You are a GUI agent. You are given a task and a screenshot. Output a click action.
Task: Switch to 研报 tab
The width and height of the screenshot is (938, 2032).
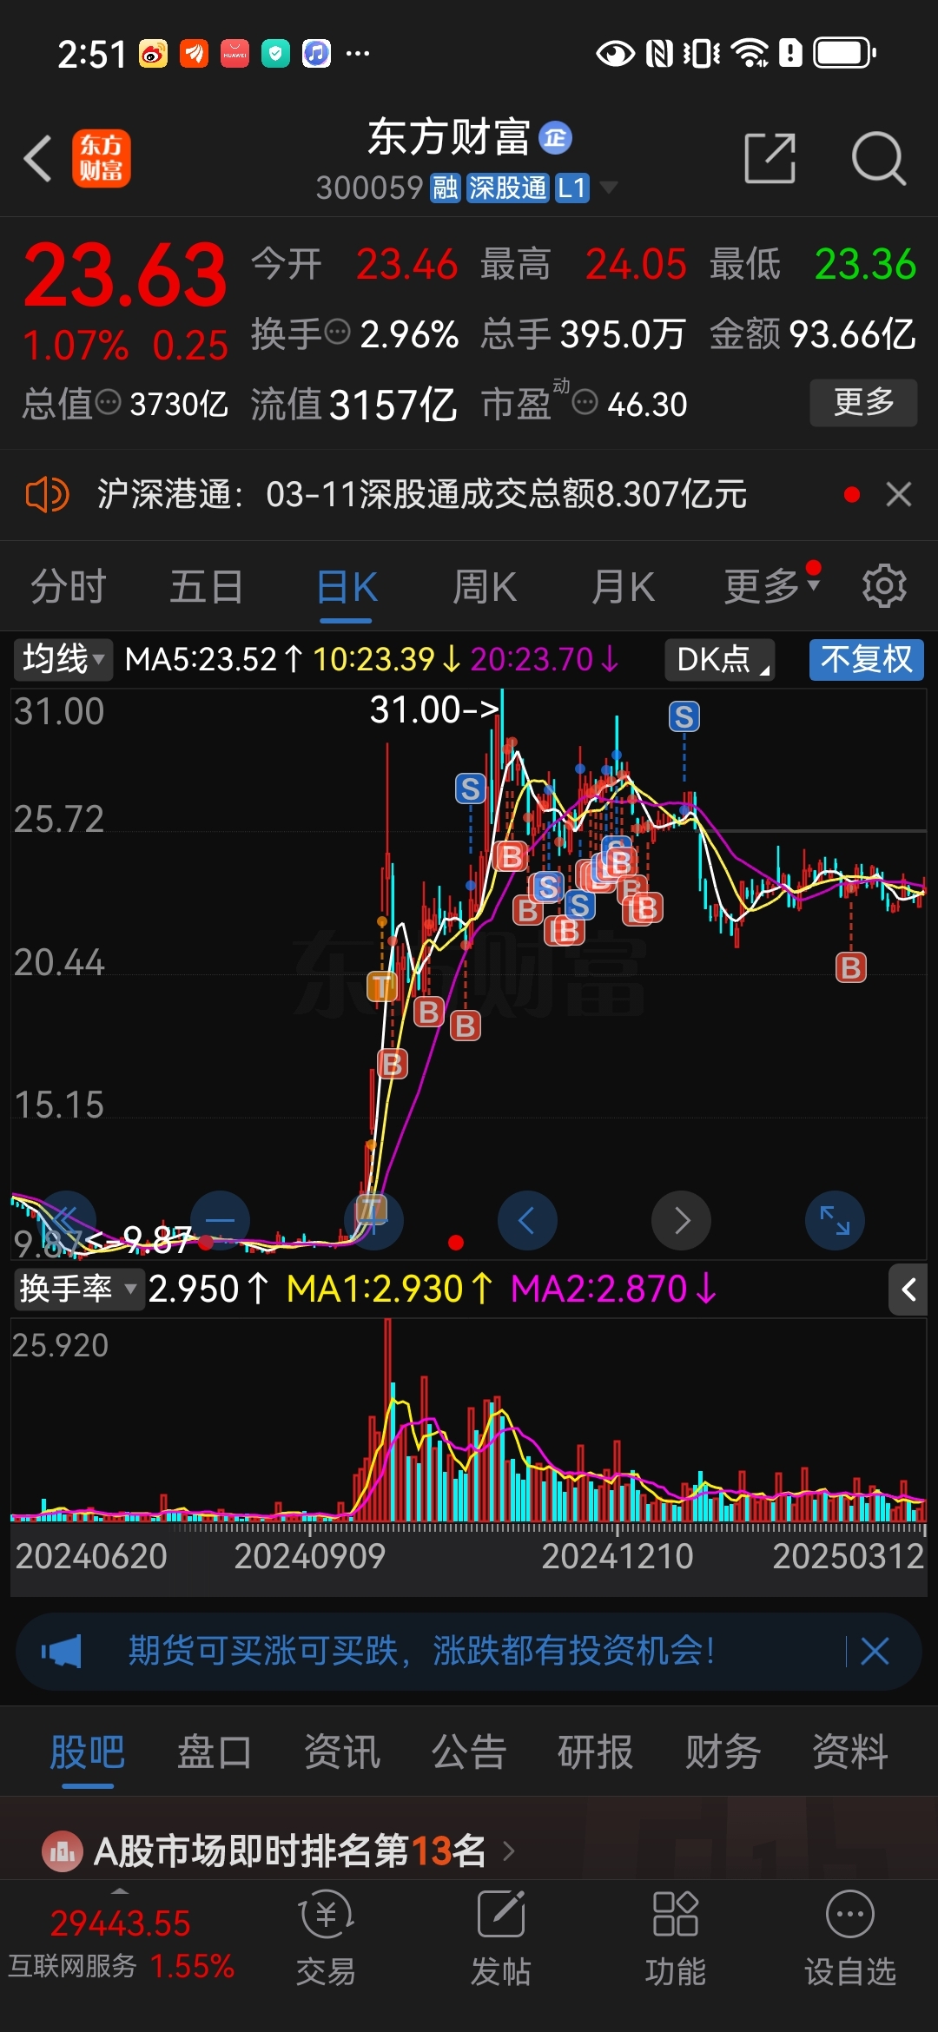point(596,1752)
